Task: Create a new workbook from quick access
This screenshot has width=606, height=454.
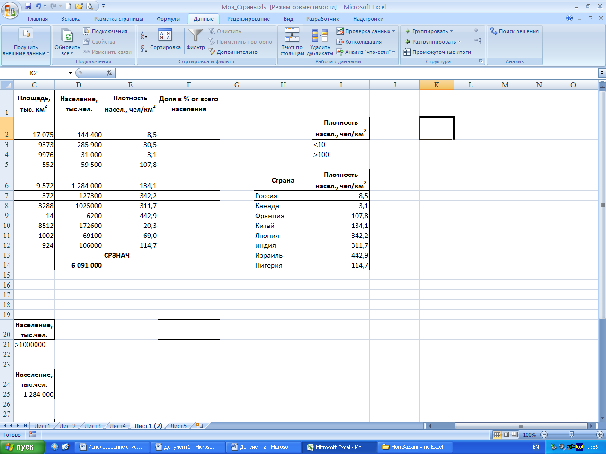Action: pos(68,7)
